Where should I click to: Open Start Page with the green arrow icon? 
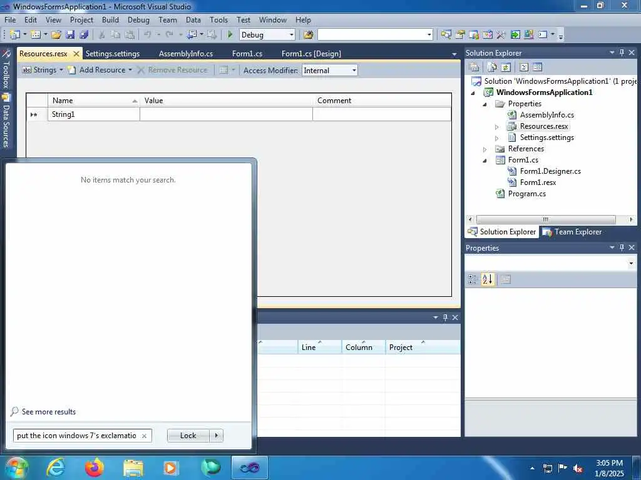515,35
